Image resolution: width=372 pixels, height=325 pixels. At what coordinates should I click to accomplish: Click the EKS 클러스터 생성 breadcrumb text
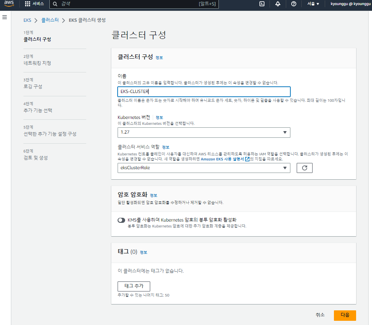coord(87,20)
